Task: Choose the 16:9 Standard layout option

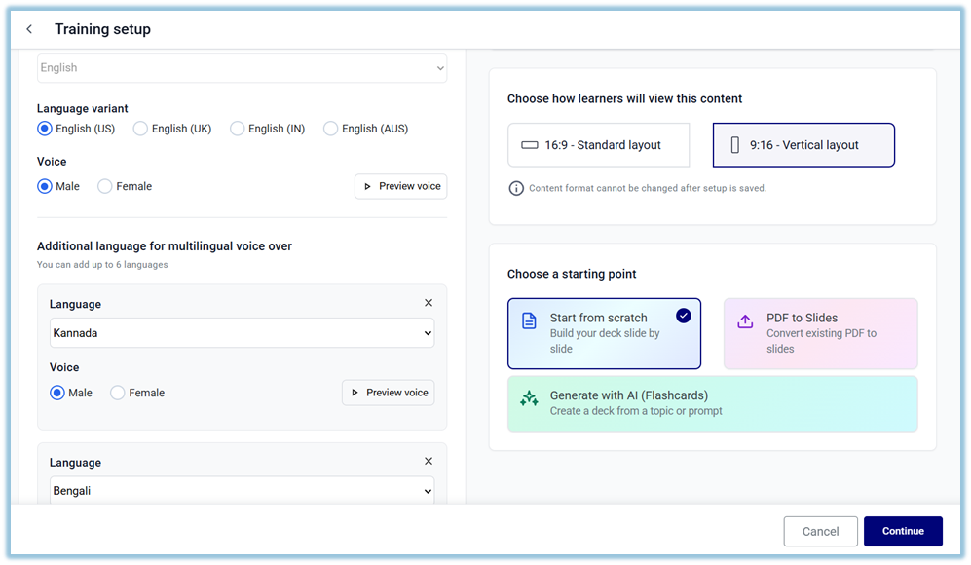Action: [x=598, y=145]
